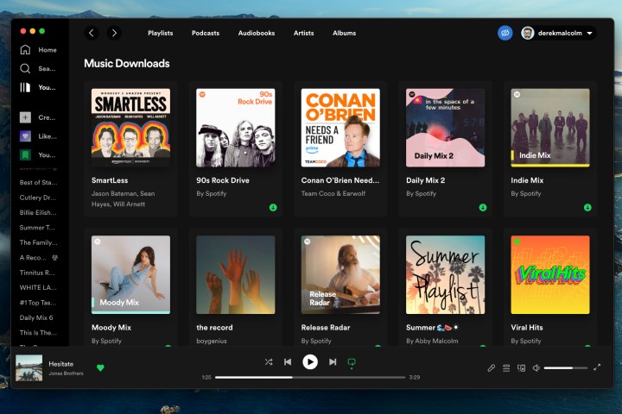Open the lyrics microphone icon

click(x=491, y=368)
